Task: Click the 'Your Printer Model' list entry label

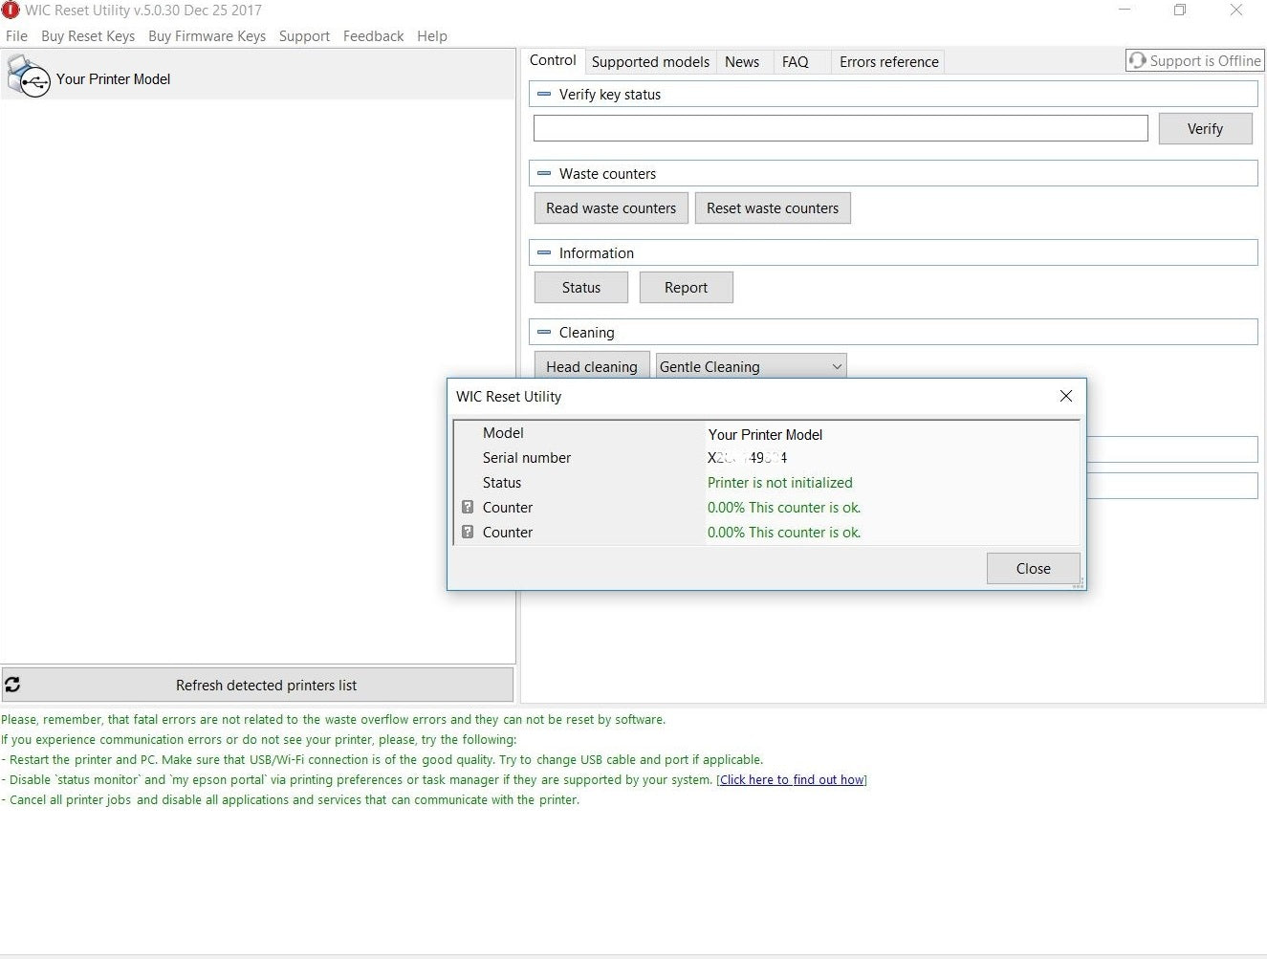Action: coord(113,79)
